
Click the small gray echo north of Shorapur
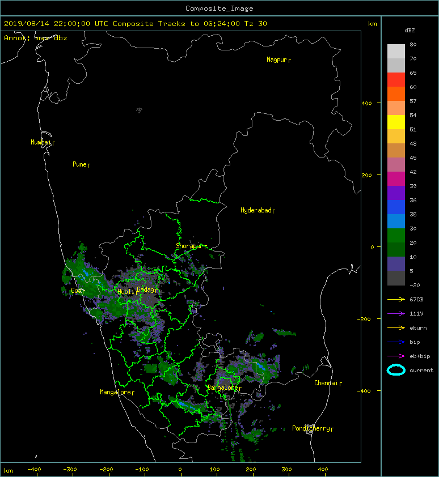point(139,110)
